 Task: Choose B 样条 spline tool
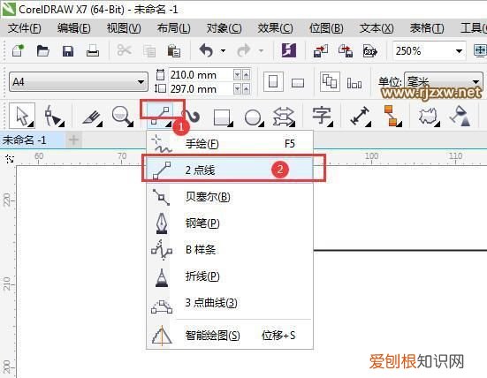[x=230, y=250]
